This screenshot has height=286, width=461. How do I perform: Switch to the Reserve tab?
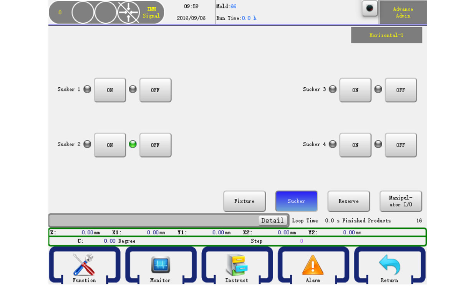[x=348, y=201]
